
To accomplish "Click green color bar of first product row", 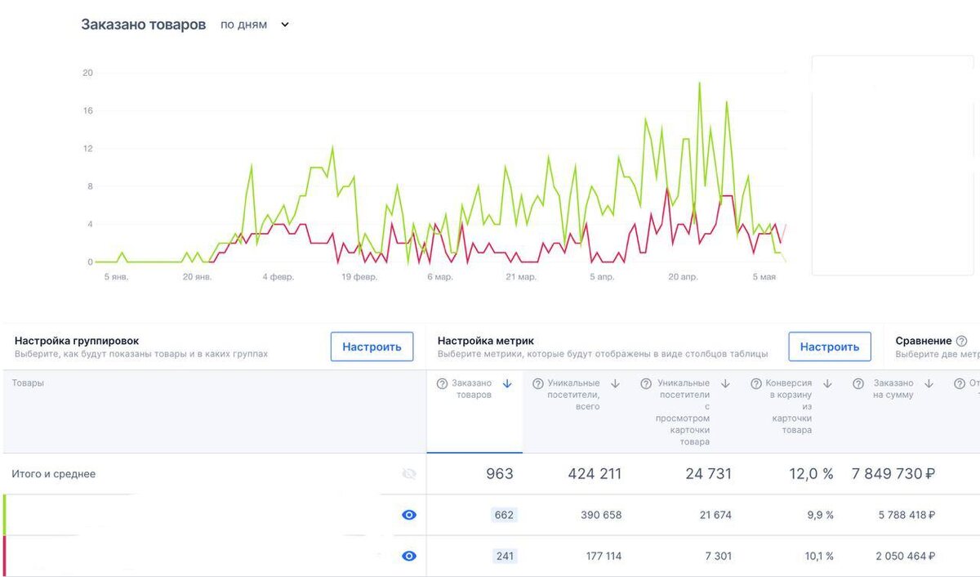I will coord(4,515).
